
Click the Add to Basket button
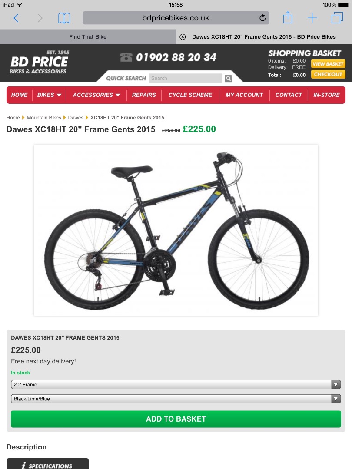pos(176,419)
